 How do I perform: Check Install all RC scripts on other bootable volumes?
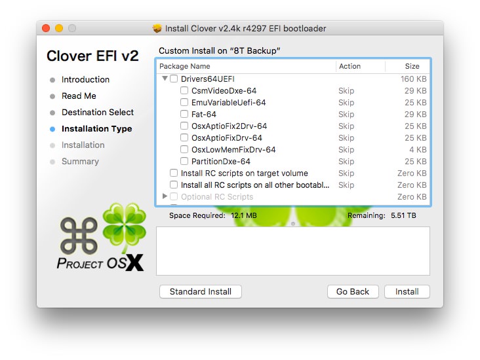(174, 185)
